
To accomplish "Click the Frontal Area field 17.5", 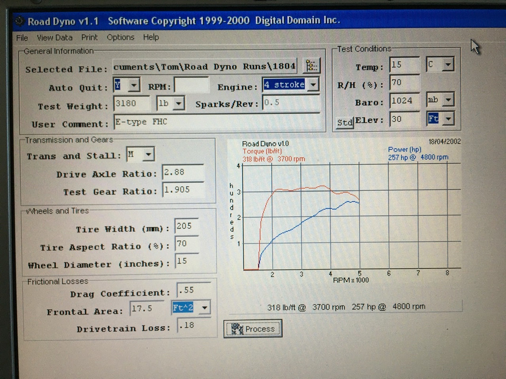I will click(x=147, y=308).
